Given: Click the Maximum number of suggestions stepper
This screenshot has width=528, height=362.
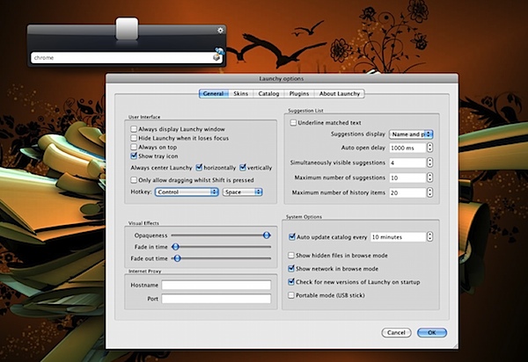Looking at the screenshot, I should click(x=429, y=177).
